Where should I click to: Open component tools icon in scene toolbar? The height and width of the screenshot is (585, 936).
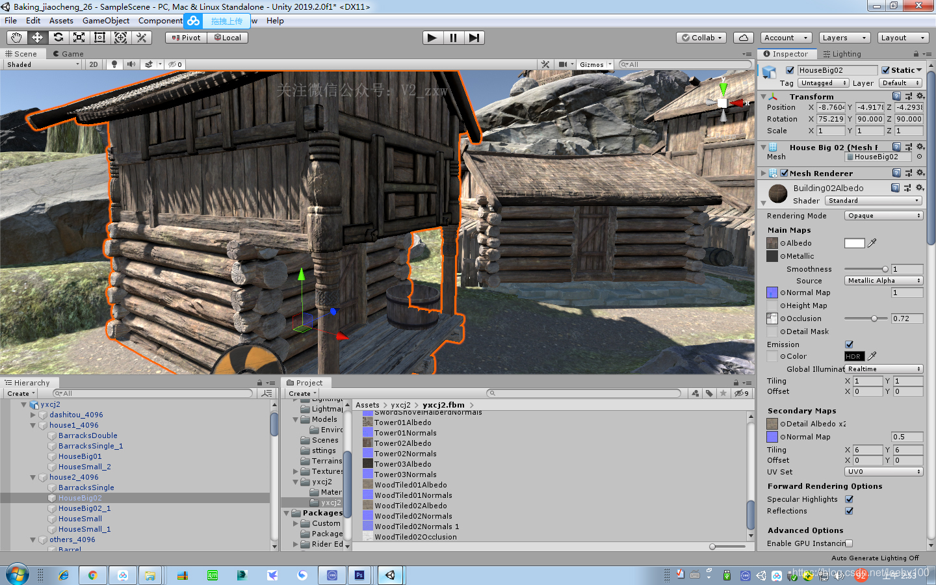(545, 64)
